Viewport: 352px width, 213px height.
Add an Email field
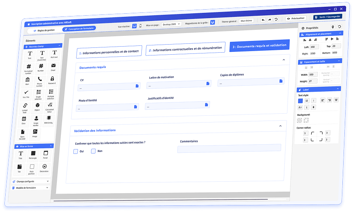coord(53,67)
